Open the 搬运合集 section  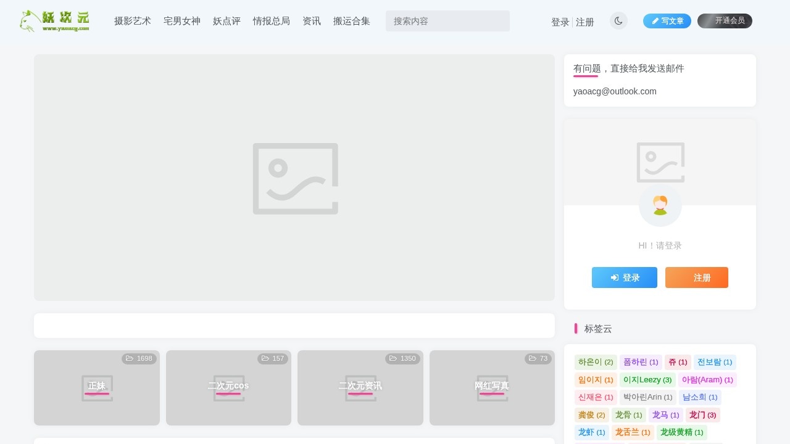(x=352, y=20)
